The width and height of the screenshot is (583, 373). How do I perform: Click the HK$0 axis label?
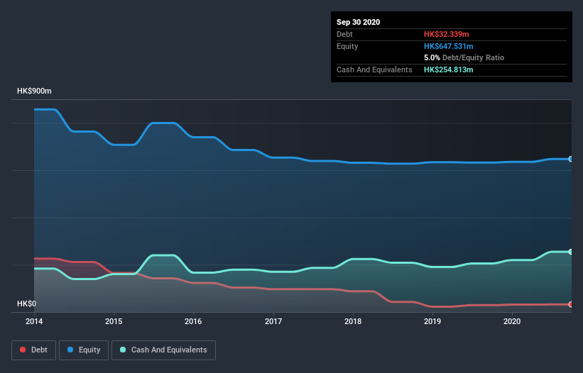[27, 304]
